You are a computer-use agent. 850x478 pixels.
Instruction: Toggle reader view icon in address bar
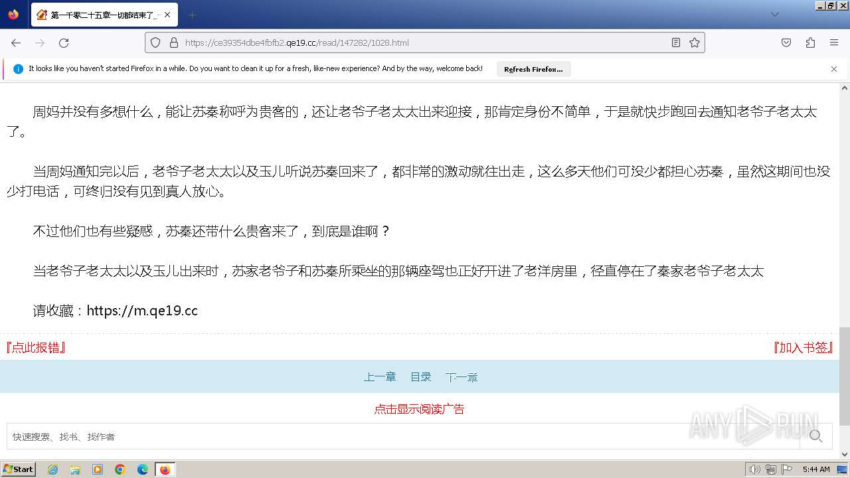tap(676, 42)
